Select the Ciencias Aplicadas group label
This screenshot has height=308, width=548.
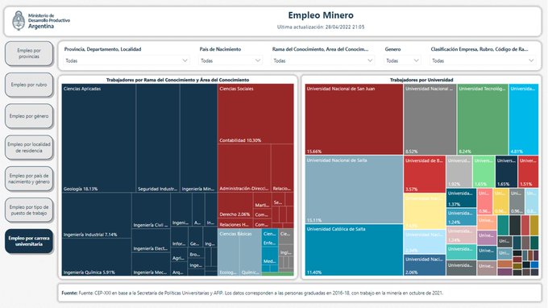pos(82,89)
